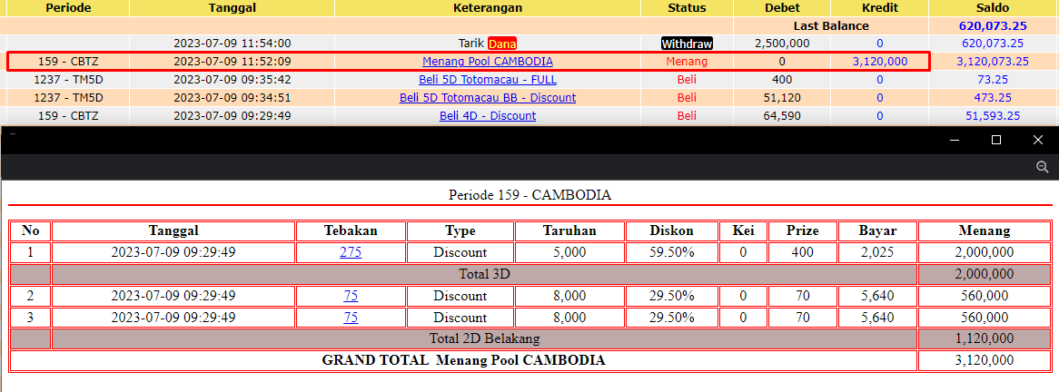The width and height of the screenshot is (1059, 392).
Task: Click the 2023-07-09 09:35:42 timestamp
Action: click(x=233, y=80)
